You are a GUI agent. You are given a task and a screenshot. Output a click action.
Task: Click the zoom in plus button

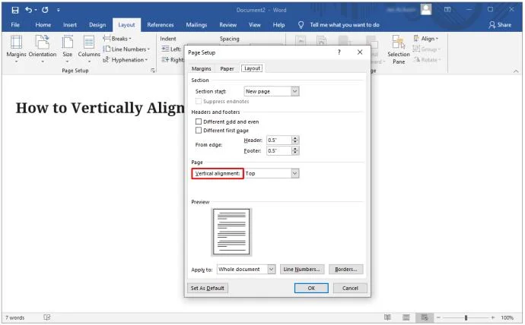[x=493, y=317]
